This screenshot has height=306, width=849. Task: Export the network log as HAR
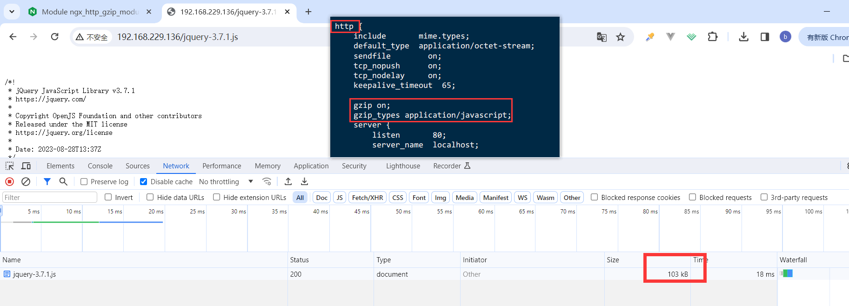click(305, 182)
